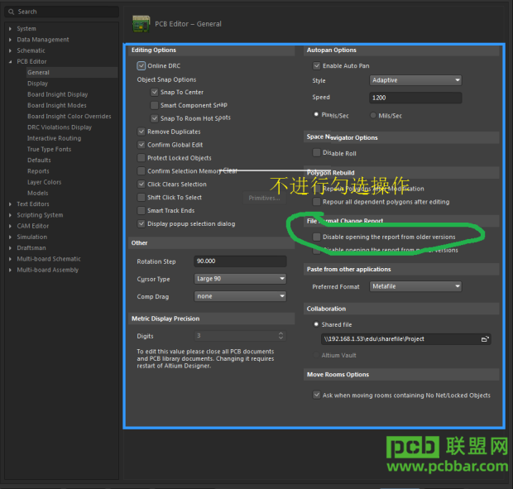
Task: Expand the Text Editors node
Action: (10, 204)
